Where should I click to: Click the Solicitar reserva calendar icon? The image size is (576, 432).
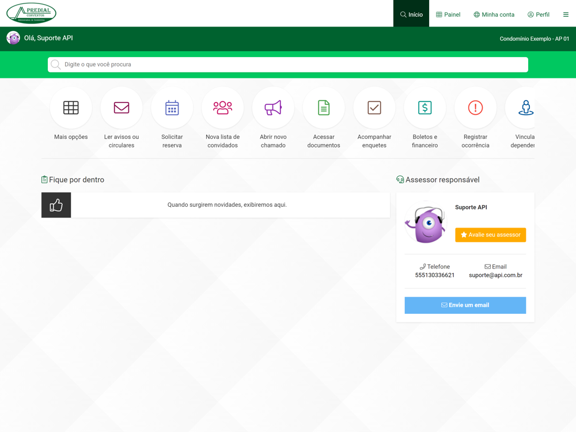click(172, 108)
